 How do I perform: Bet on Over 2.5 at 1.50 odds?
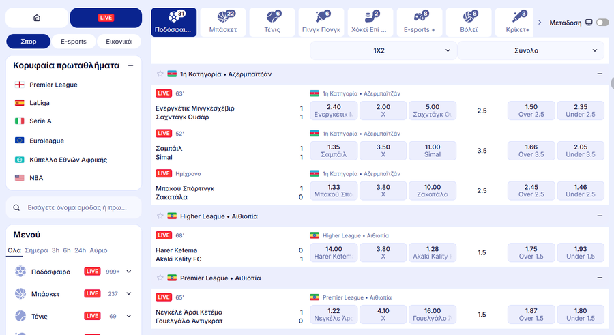pyautogui.click(x=531, y=111)
